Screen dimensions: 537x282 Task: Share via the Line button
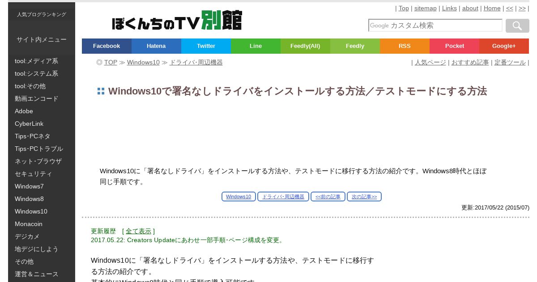click(x=256, y=46)
